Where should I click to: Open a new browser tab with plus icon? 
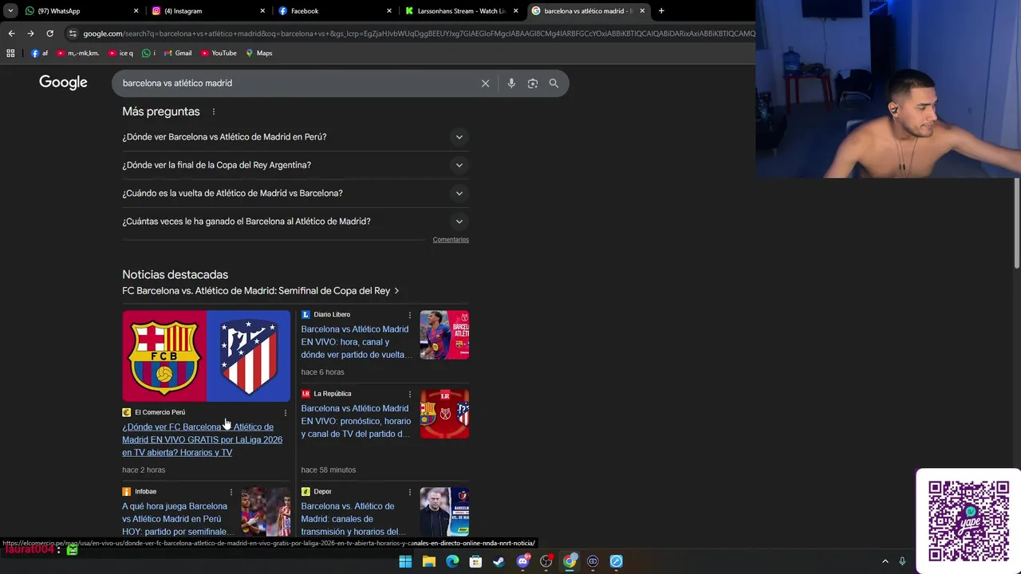tap(661, 11)
